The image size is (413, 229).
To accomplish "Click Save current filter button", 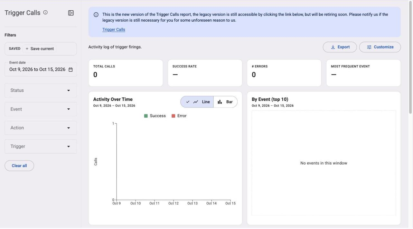I will tap(40, 49).
